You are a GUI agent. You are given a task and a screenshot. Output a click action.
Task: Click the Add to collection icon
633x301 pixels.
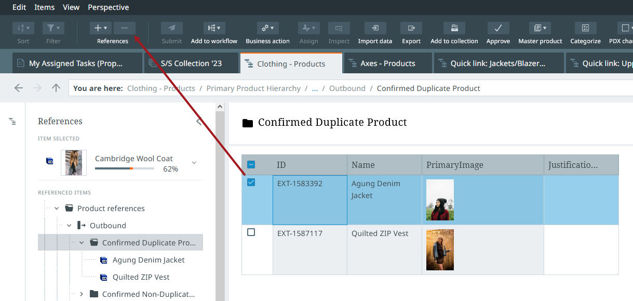[454, 28]
